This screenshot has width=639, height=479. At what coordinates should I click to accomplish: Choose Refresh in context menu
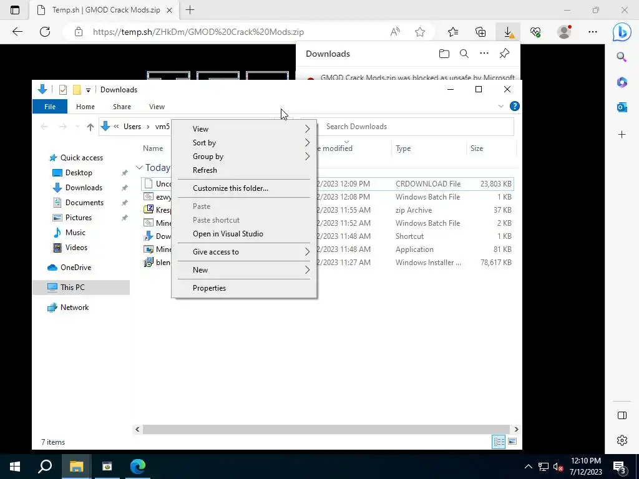pyautogui.click(x=244, y=170)
